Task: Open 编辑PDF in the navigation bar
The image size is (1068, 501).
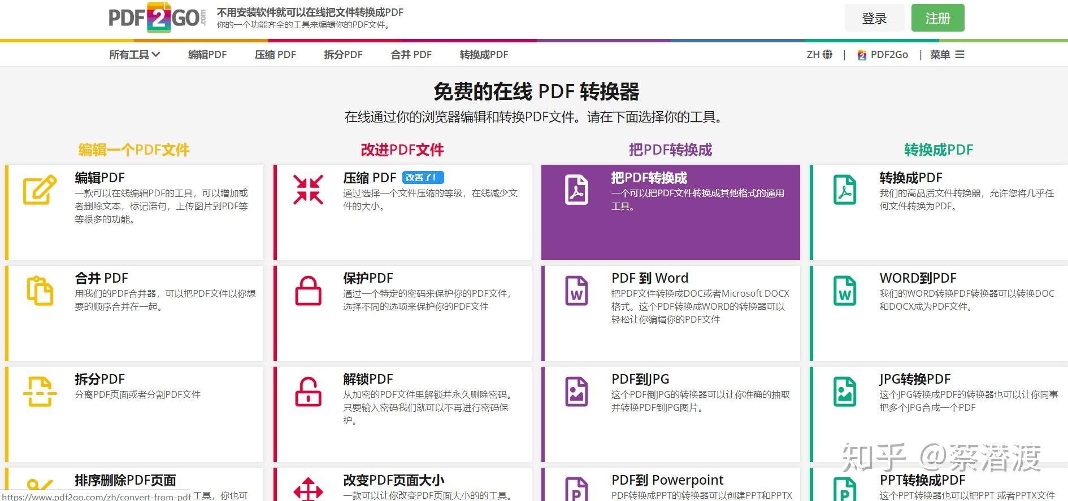Action: (207, 55)
